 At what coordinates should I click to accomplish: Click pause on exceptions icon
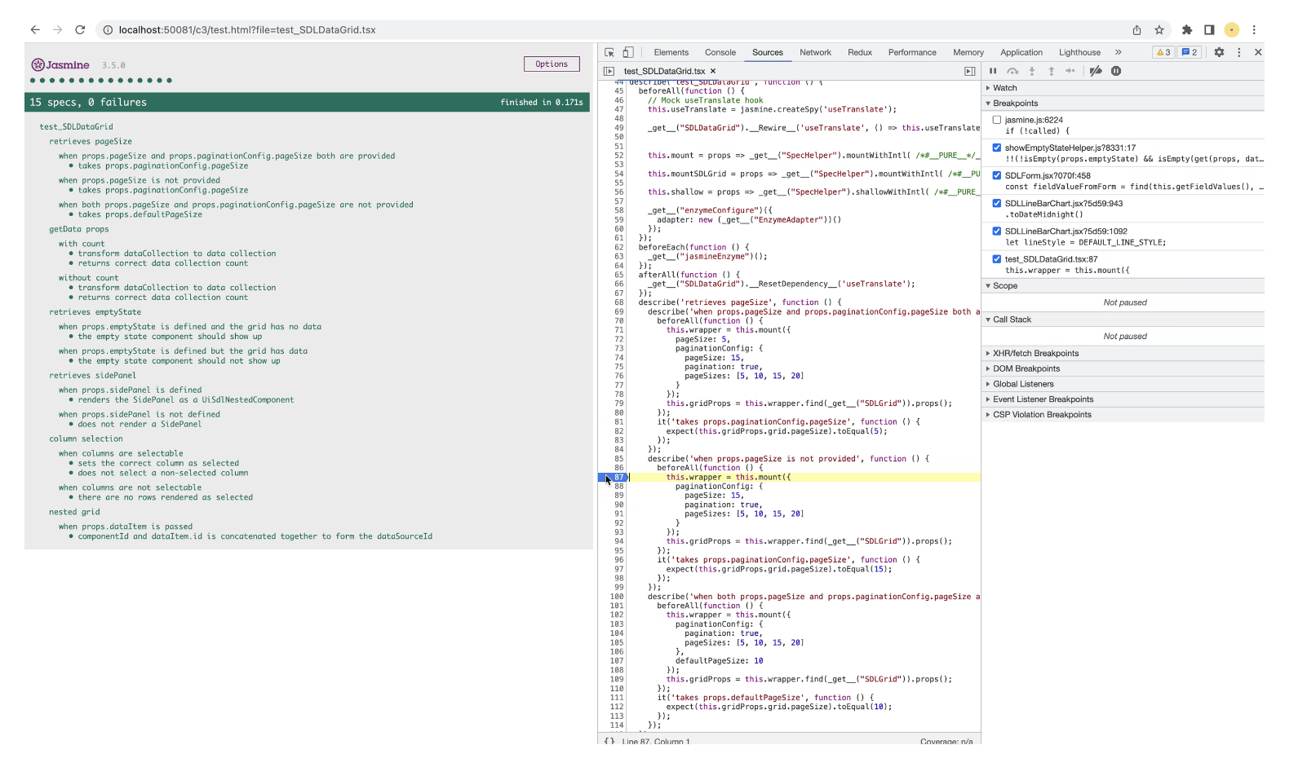(x=1116, y=71)
